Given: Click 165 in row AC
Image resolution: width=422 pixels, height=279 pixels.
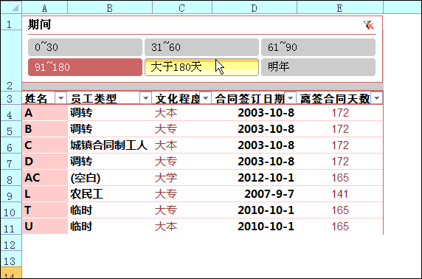Looking at the screenshot, I should pos(340,178).
